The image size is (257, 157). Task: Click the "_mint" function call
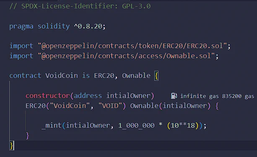[x=52, y=126]
